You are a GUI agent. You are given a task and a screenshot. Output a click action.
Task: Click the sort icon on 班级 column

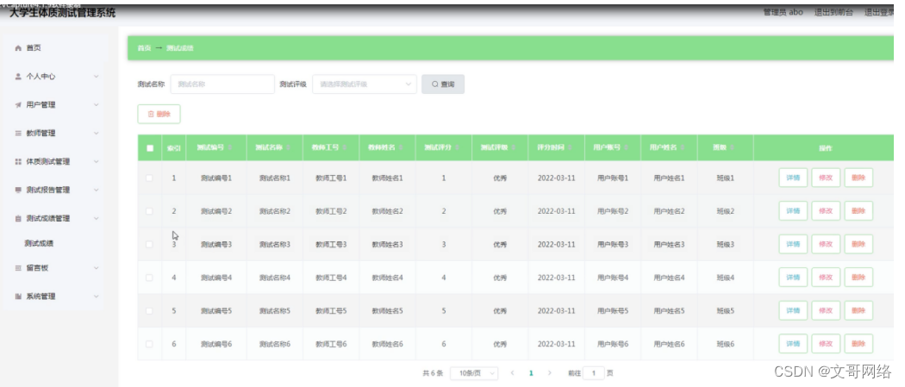click(x=733, y=148)
